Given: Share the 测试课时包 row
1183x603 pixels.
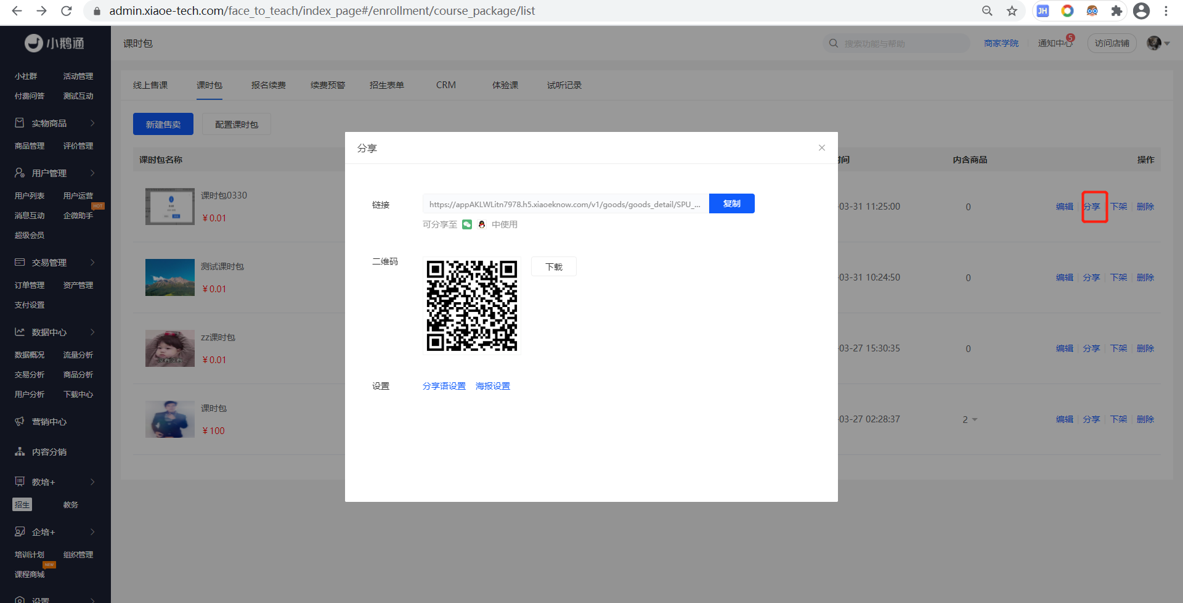Looking at the screenshot, I should coord(1091,277).
